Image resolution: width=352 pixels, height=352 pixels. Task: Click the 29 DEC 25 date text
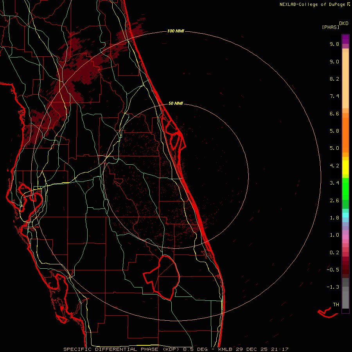click(252, 349)
